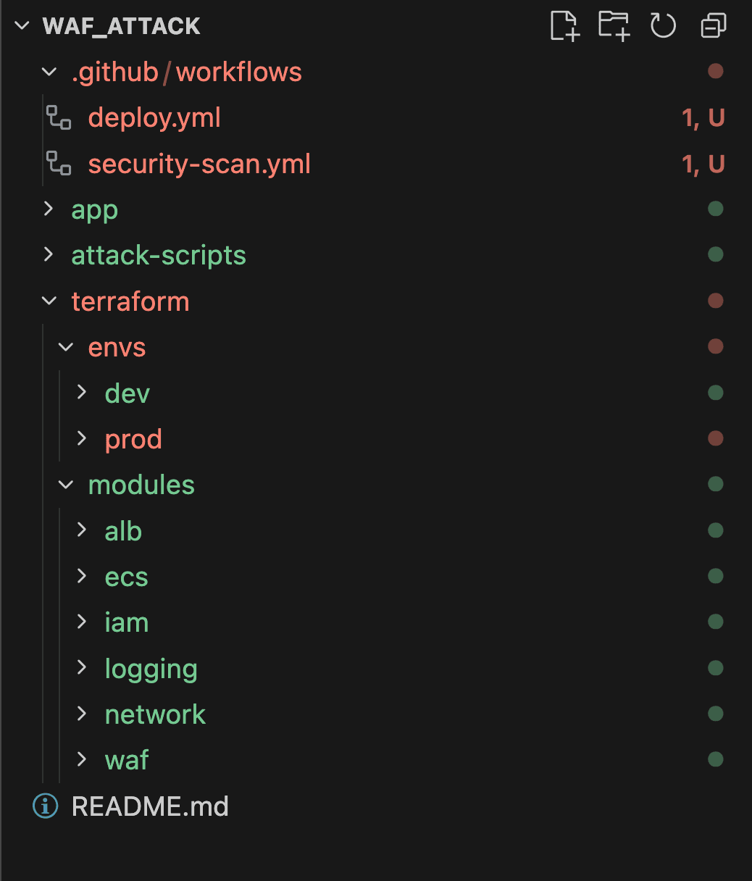Open README.md in the editor

click(x=151, y=806)
